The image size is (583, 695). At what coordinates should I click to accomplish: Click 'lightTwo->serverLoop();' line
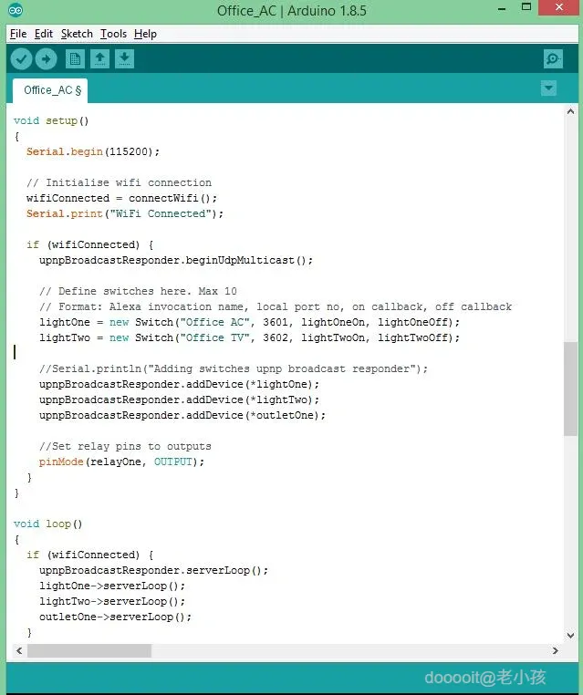[112, 601]
